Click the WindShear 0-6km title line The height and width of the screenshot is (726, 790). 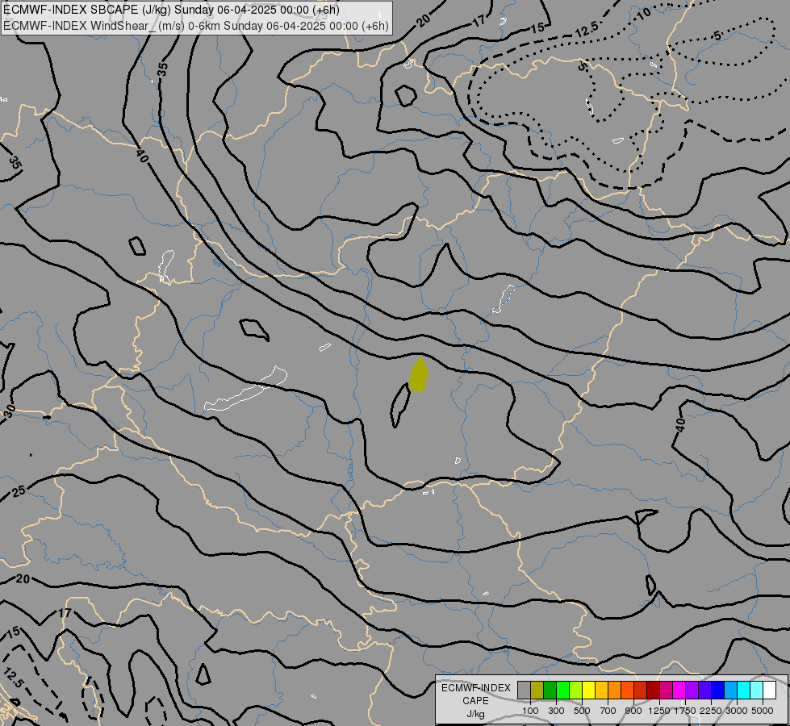[196, 26]
